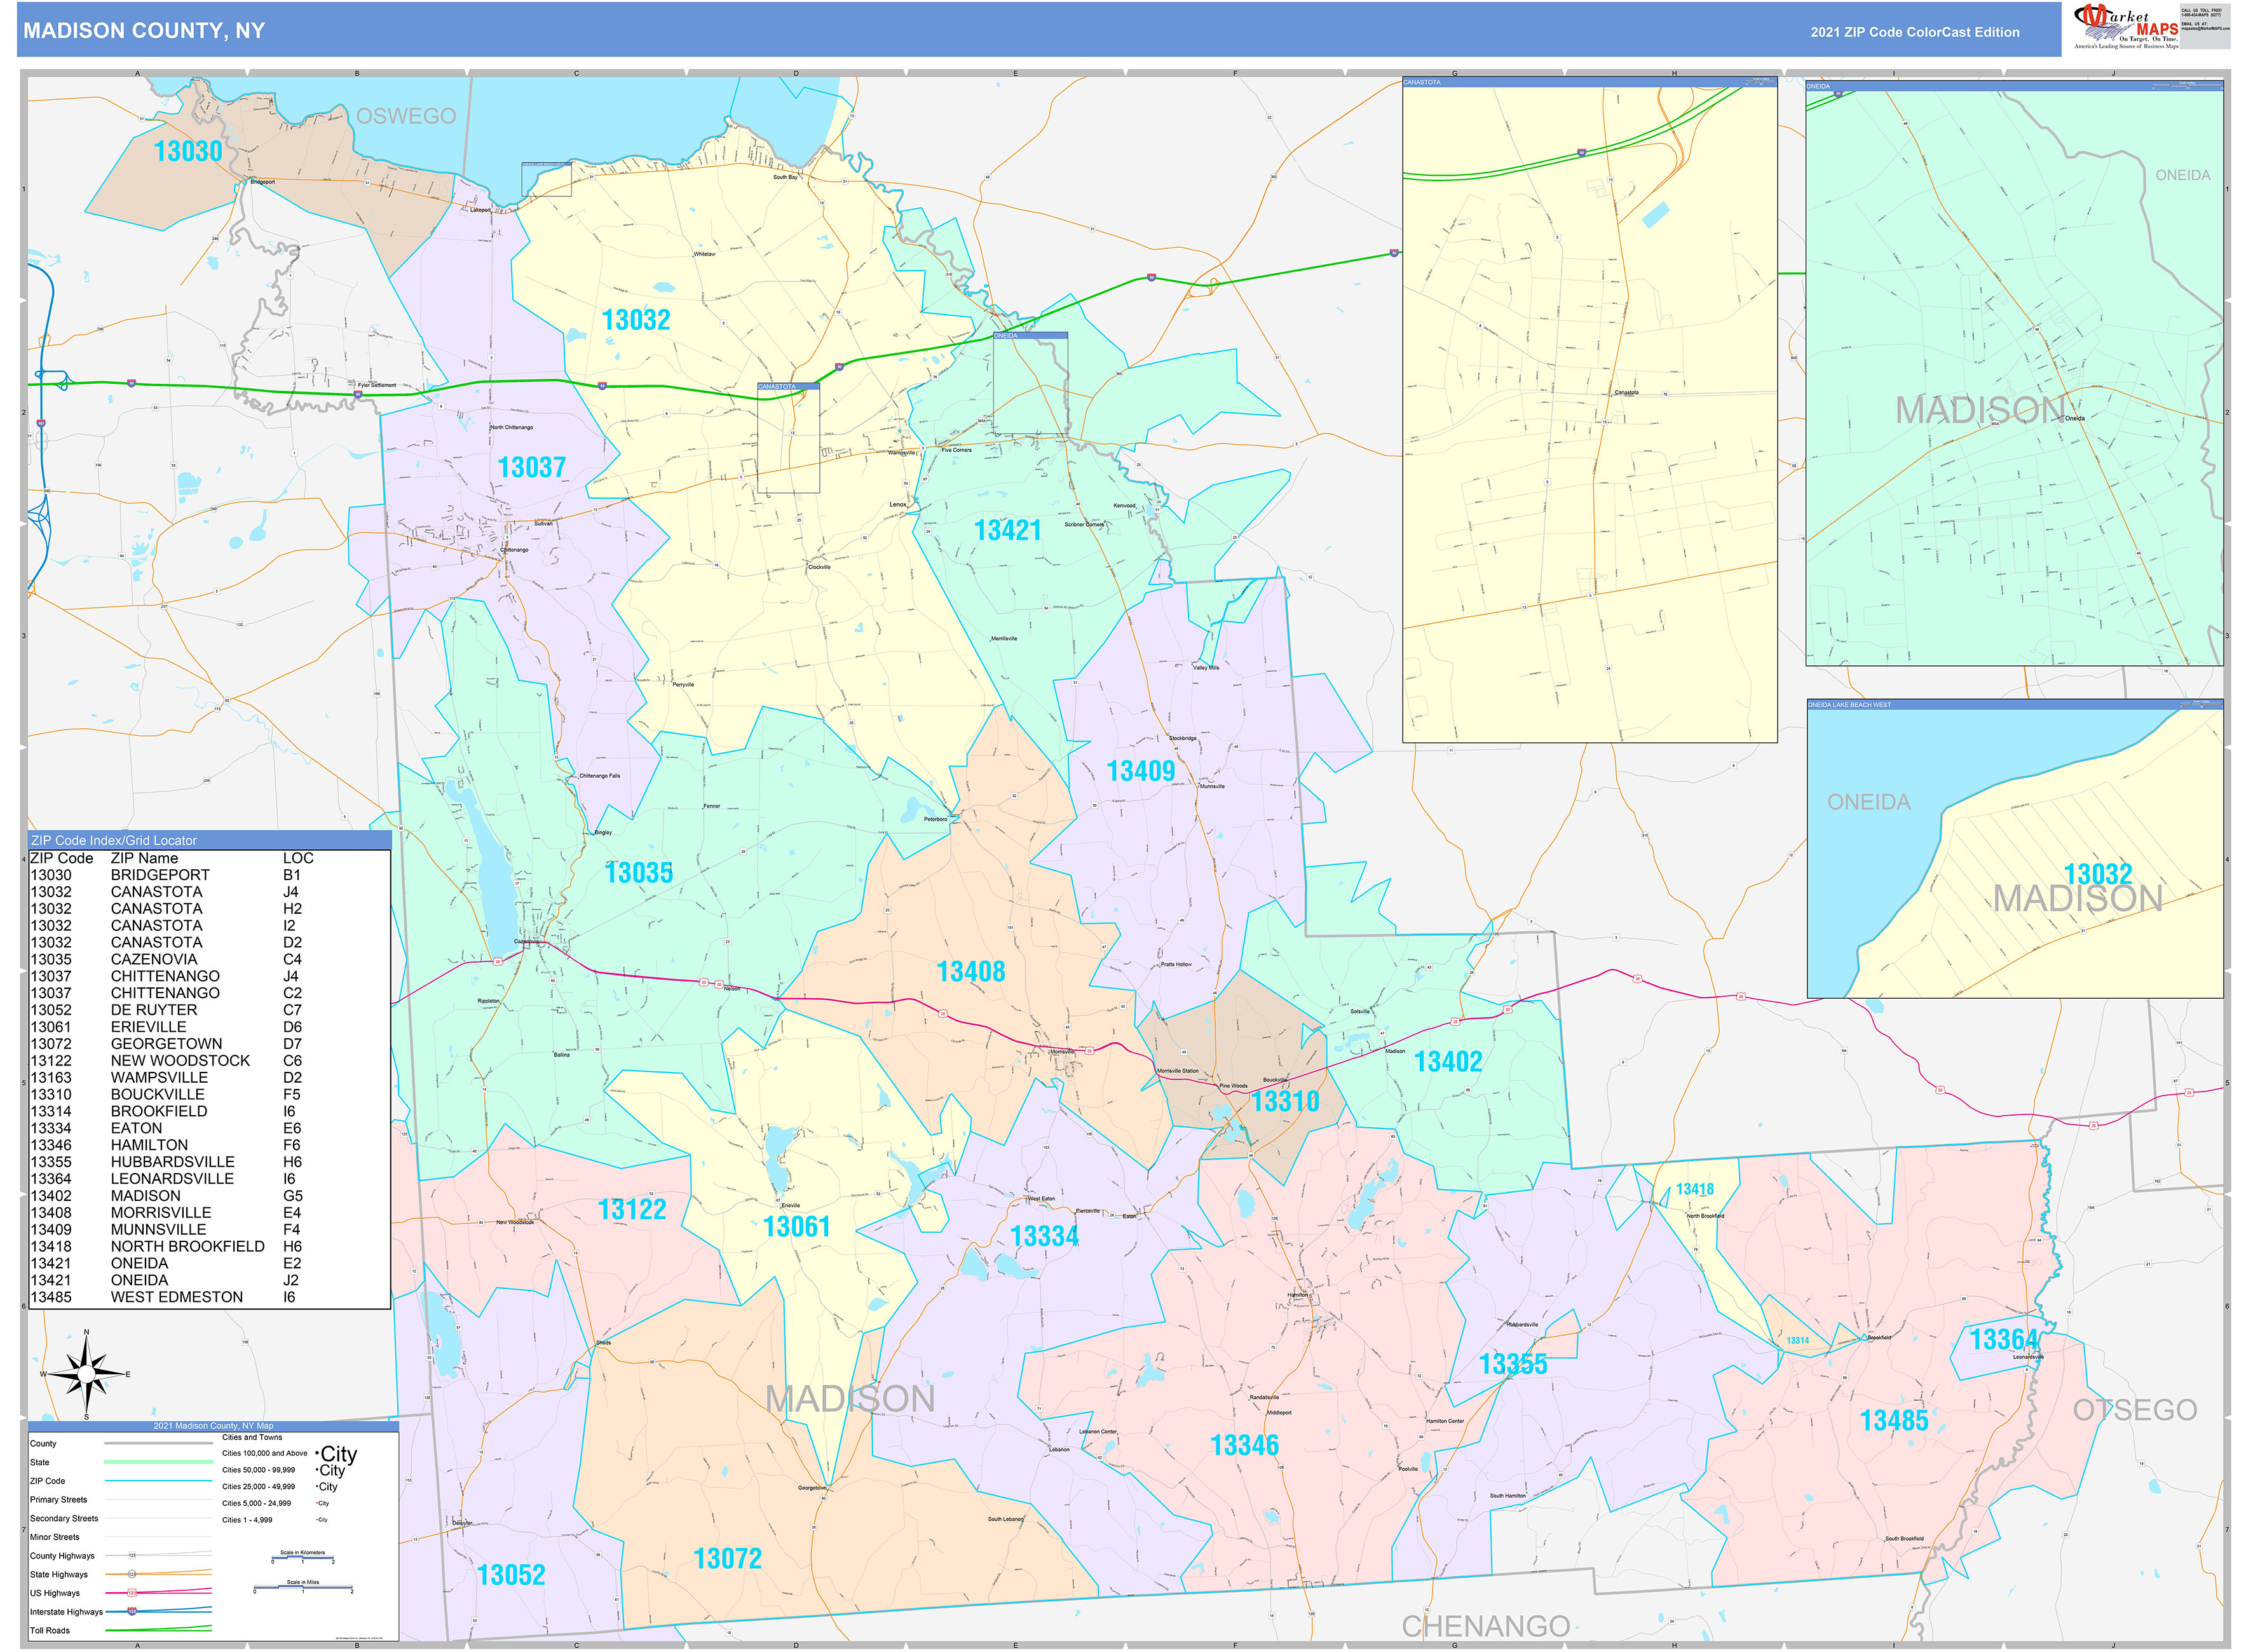Click the State Highways symbol in legend

click(132, 1574)
